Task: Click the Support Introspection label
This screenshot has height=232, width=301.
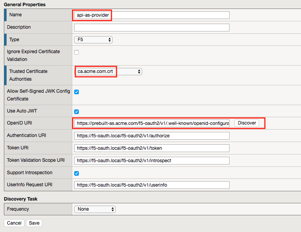Action: pyautogui.click(x=30, y=173)
